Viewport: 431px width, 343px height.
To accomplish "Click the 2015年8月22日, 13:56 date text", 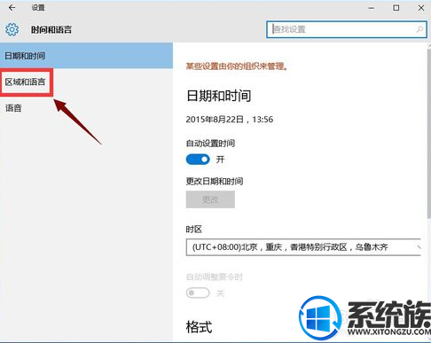I will pos(230,120).
